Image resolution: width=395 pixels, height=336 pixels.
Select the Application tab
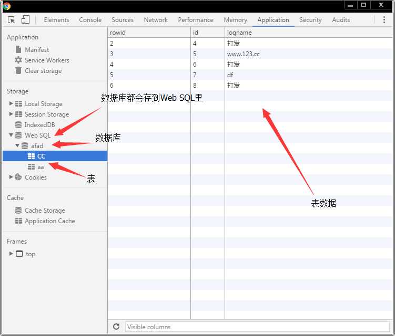pyautogui.click(x=273, y=20)
